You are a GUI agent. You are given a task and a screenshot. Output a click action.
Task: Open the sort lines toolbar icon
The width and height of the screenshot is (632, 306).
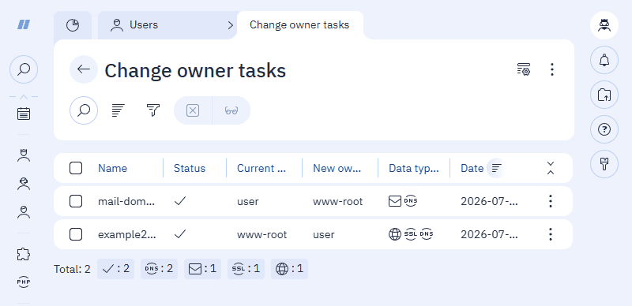coord(118,110)
